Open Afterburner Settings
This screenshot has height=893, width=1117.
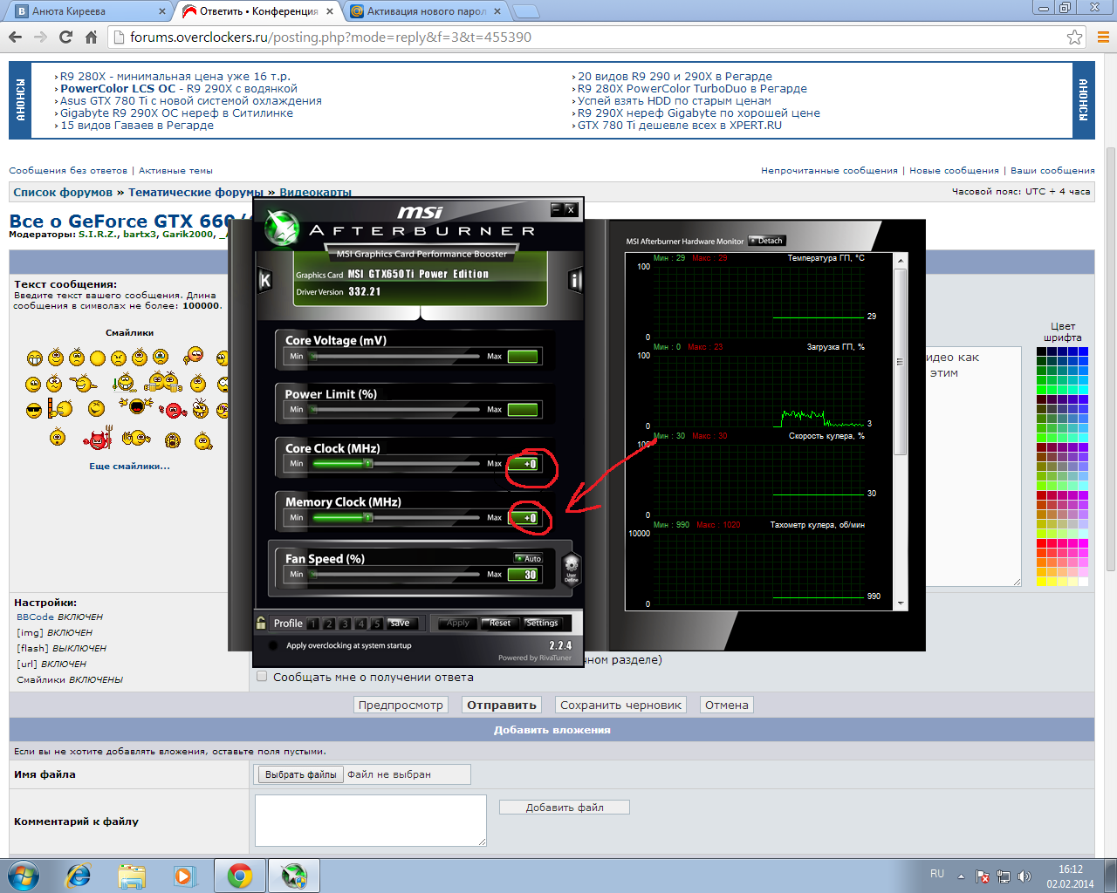pos(542,623)
